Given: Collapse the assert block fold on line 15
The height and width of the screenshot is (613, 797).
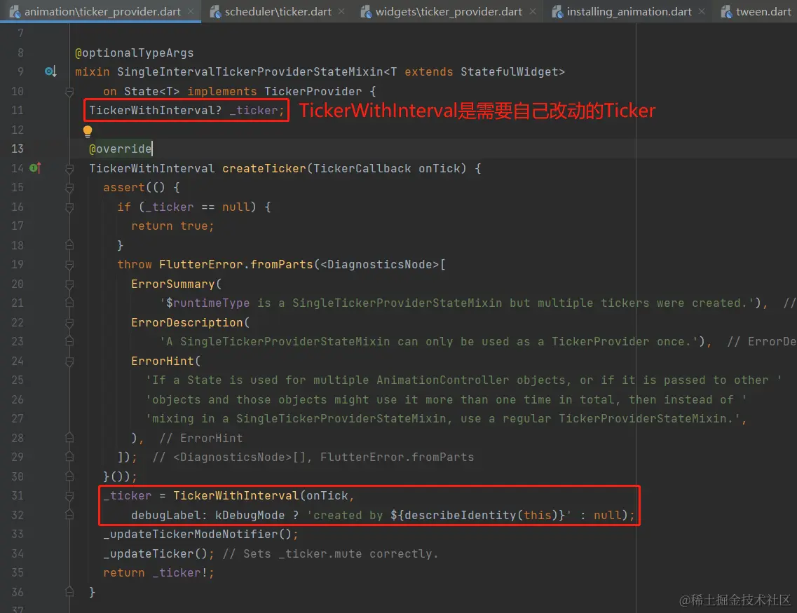Looking at the screenshot, I should point(69,188).
